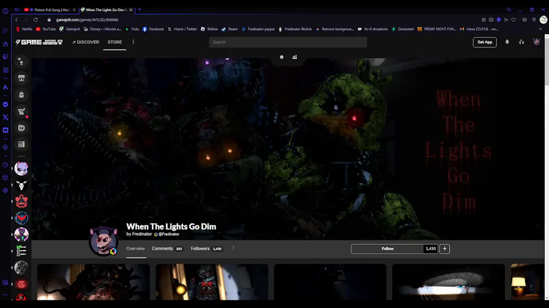Open a new browser tab
The width and height of the screenshot is (549, 308).
point(139,9)
